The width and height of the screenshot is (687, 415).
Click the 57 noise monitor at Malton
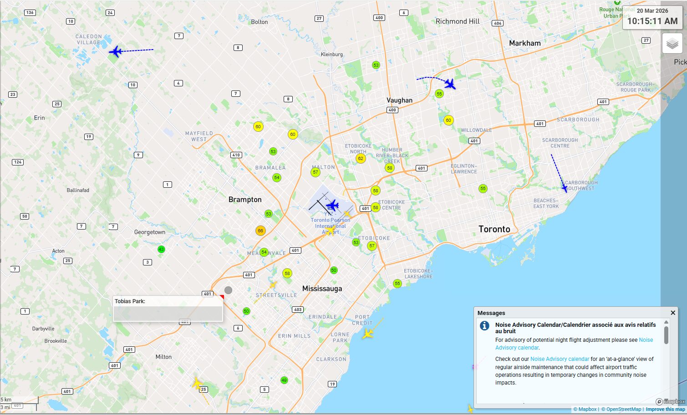pyautogui.click(x=316, y=172)
